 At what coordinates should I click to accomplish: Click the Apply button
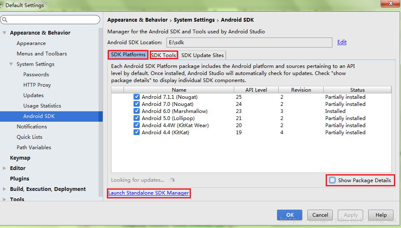(x=351, y=215)
